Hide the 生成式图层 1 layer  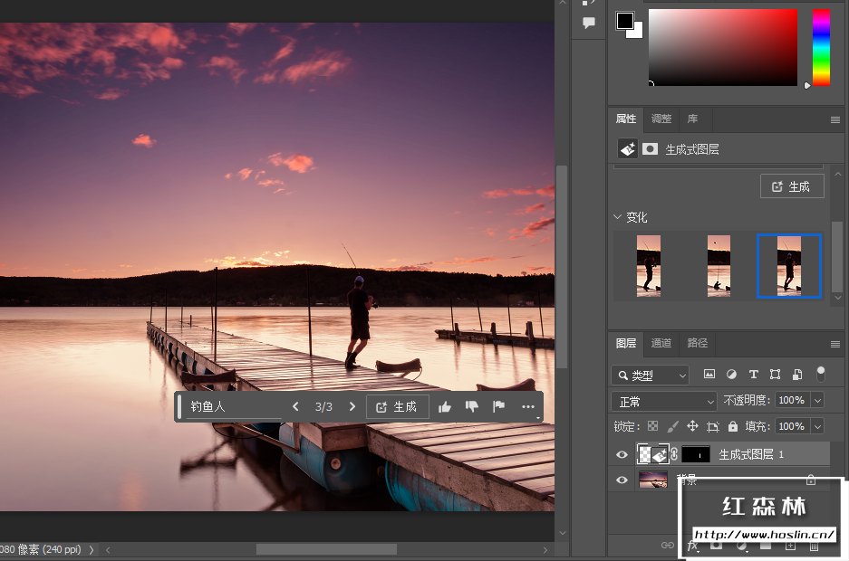point(622,454)
